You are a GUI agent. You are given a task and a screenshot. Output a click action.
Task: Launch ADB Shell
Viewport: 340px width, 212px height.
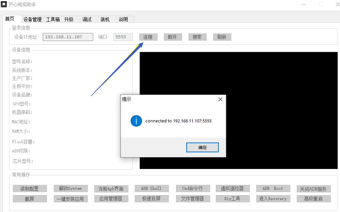click(x=152, y=189)
